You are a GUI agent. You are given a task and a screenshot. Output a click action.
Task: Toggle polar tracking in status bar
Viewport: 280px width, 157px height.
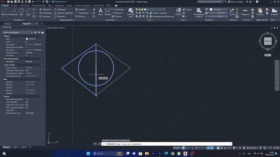(x=196, y=148)
